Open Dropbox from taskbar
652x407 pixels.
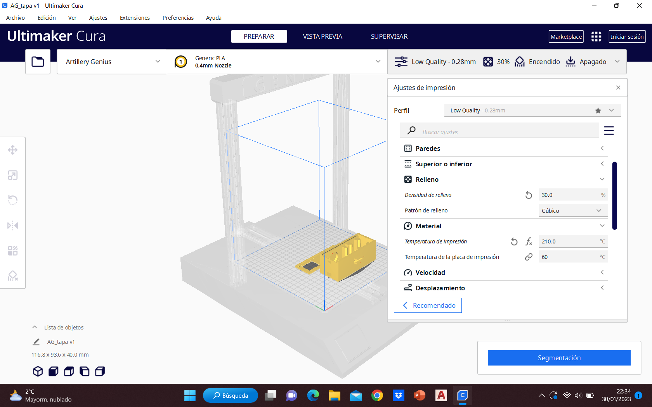pyautogui.click(x=398, y=395)
